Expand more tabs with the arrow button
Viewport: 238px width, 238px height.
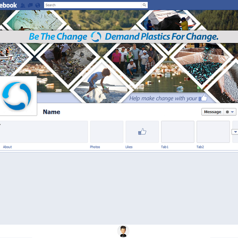[x=234, y=132]
